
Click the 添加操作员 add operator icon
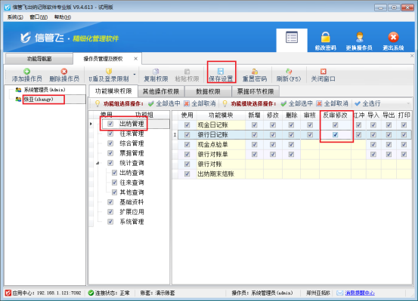(26, 71)
